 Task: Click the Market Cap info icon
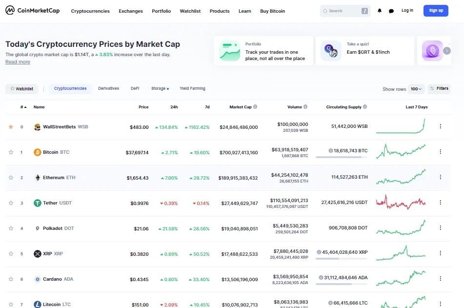[255, 106]
